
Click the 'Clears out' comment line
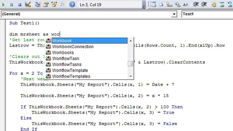pos(27,57)
